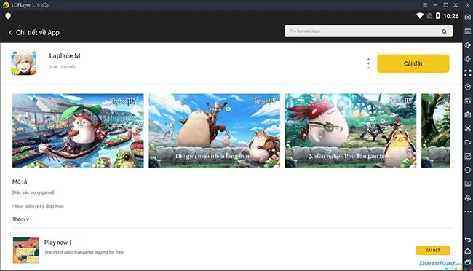This screenshot has height=271, width=473.
Task: Open the virtual GPS location icon
Action: (x=468, y=197)
